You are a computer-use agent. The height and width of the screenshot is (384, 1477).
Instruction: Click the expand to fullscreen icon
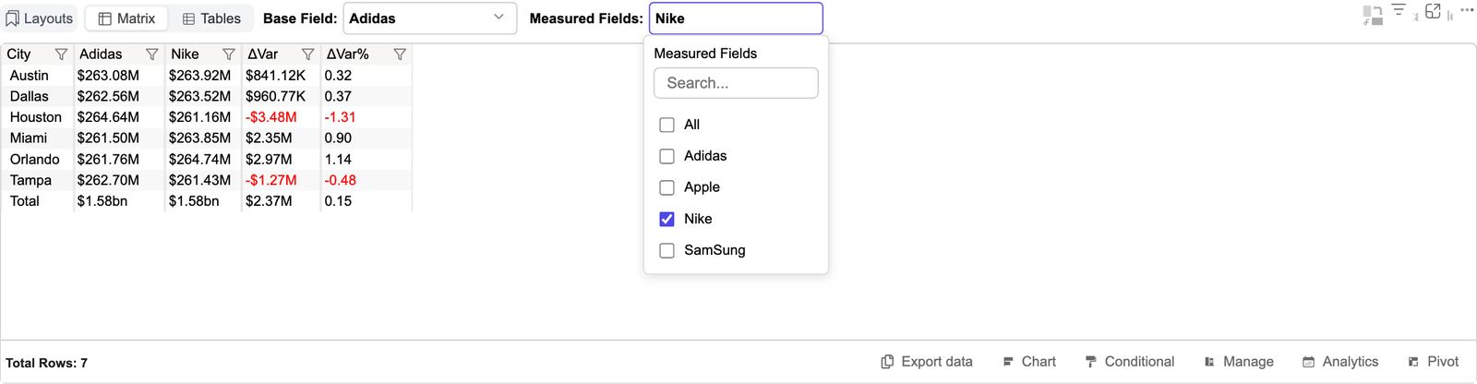1433,11
